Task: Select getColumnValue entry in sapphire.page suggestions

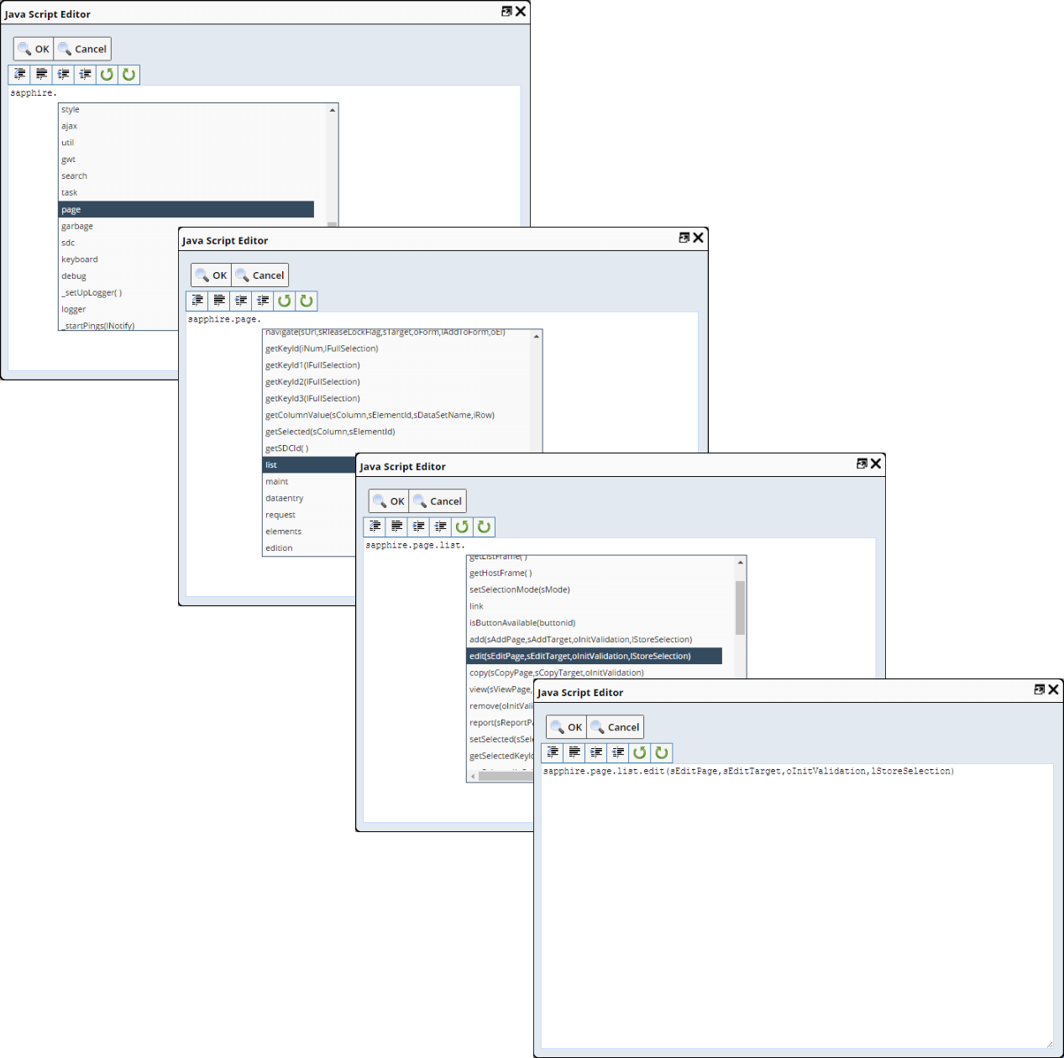Action: coord(380,416)
